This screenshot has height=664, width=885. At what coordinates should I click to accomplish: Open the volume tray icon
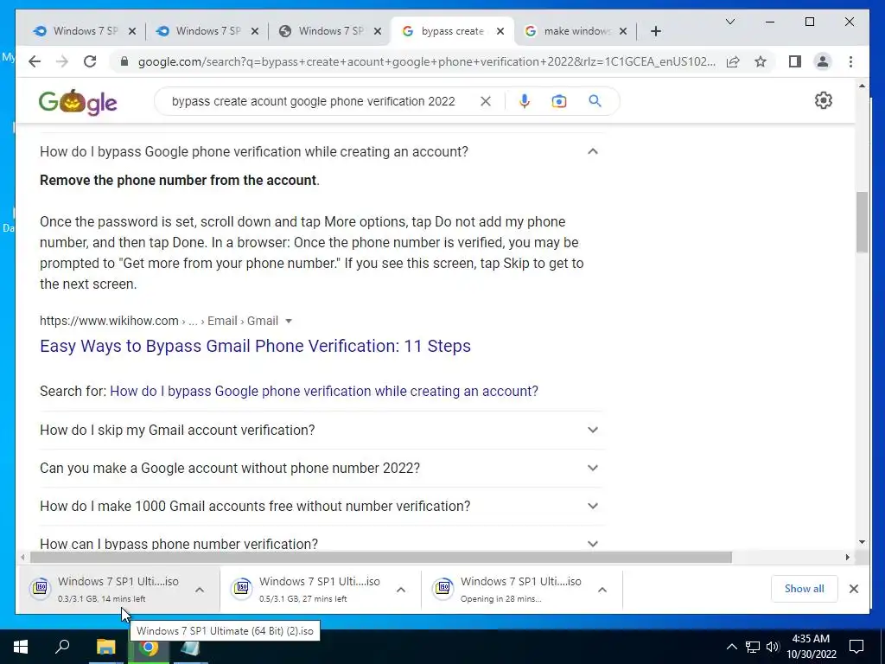(773, 647)
